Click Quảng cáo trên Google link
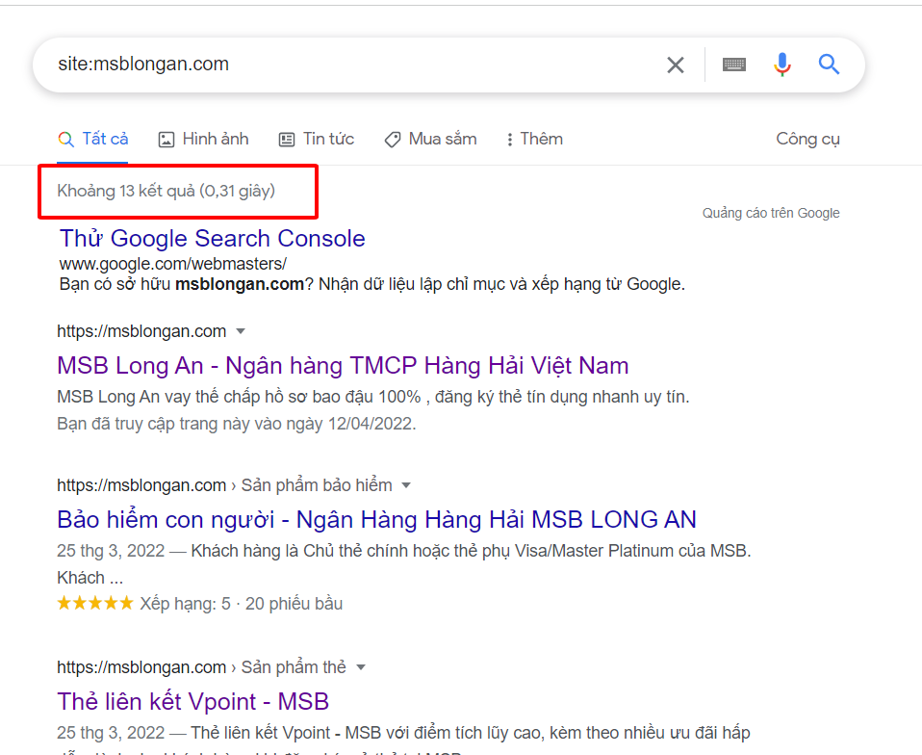 pos(771,213)
